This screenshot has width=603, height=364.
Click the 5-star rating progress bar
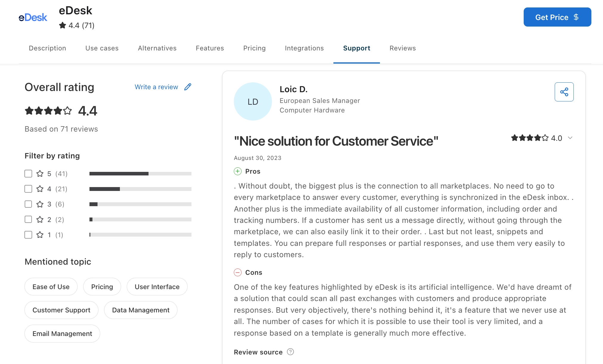coord(140,173)
